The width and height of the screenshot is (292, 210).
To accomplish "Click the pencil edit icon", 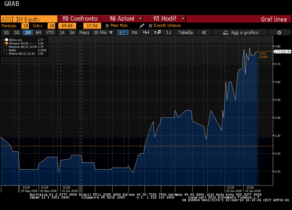I will point(142,26).
